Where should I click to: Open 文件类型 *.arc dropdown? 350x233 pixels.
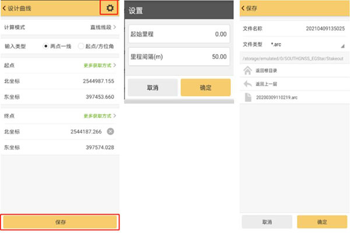pyautogui.click(x=342, y=45)
